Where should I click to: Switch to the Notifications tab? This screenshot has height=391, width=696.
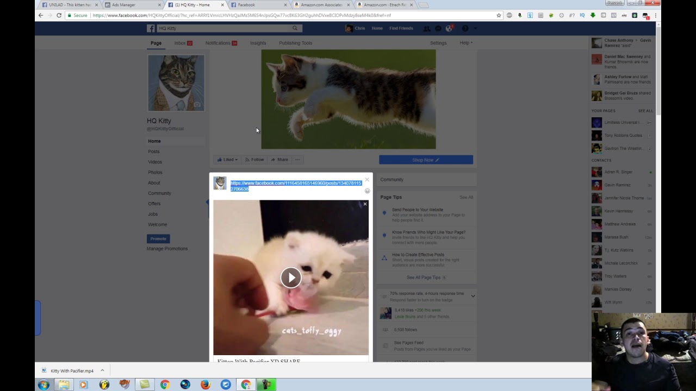221,43
